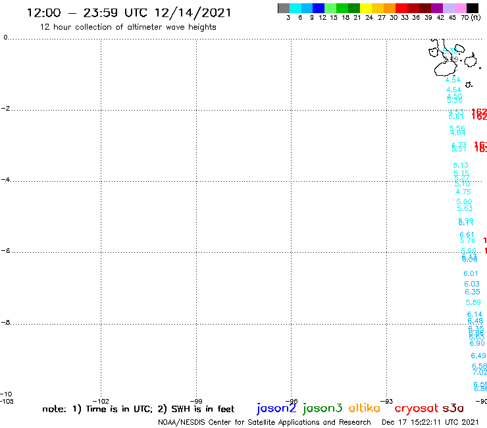Click the latitude axis label '-8'

(x=5, y=323)
